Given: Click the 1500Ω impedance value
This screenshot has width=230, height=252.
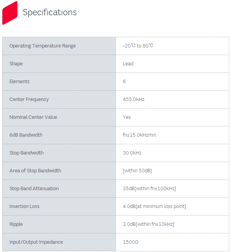Looking at the screenshot, I should pyautogui.click(x=131, y=242).
